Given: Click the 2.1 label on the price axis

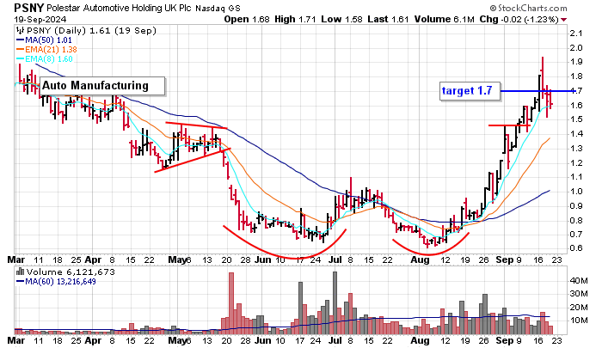Looking at the screenshot, I should coord(576,34).
